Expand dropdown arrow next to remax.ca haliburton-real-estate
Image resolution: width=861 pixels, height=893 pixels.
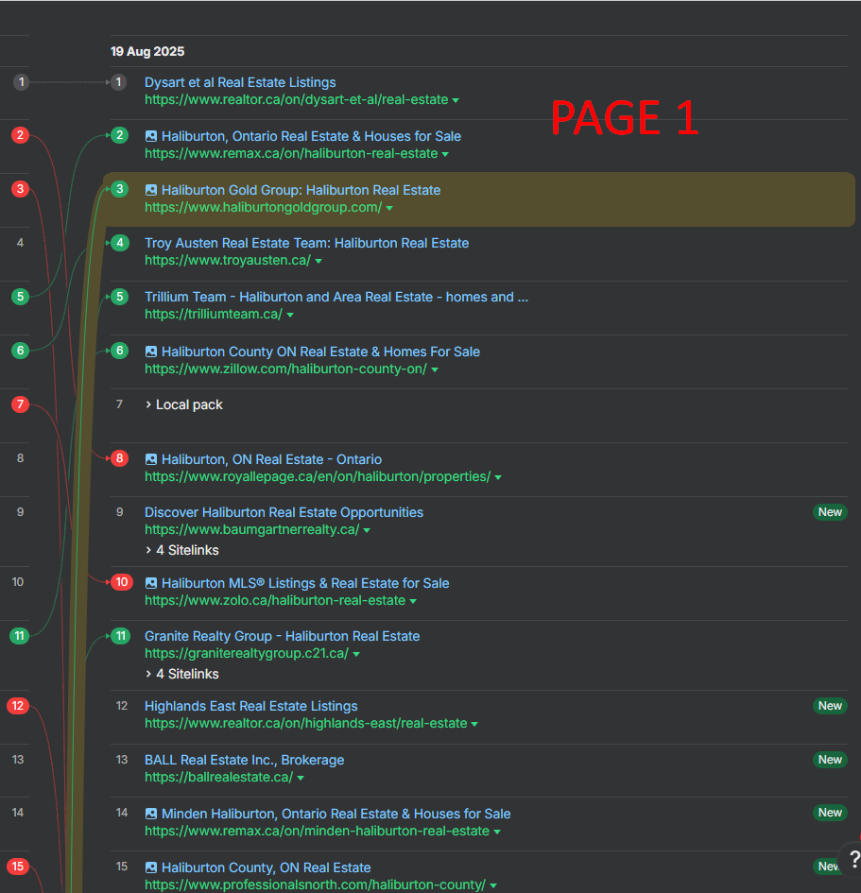point(445,154)
